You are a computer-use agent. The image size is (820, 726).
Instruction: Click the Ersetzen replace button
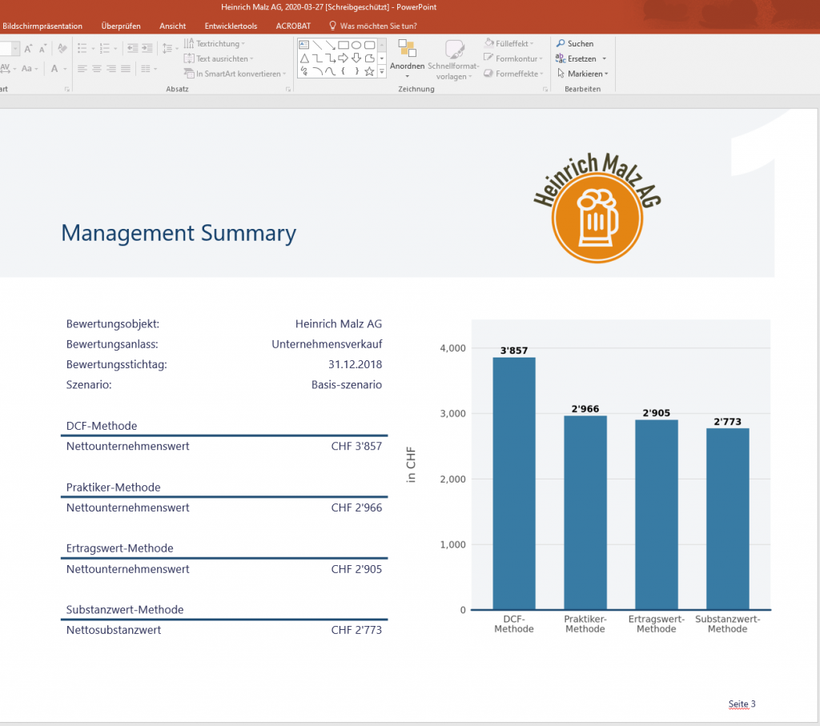tap(577, 58)
